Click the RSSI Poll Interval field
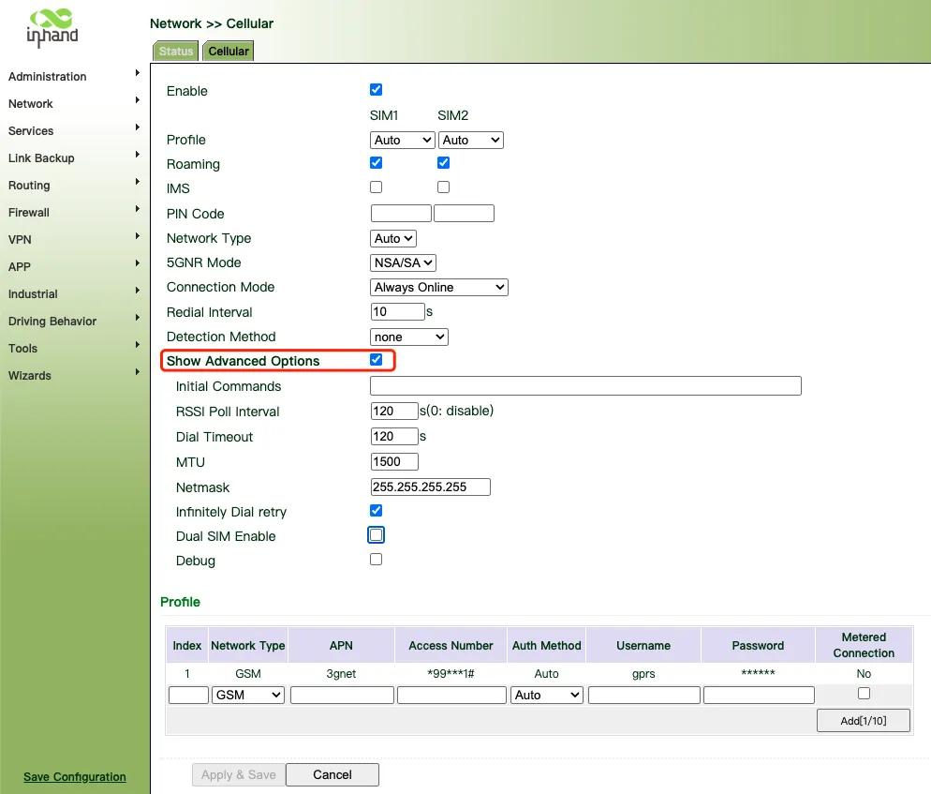The image size is (931, 794). pos(394,412)
